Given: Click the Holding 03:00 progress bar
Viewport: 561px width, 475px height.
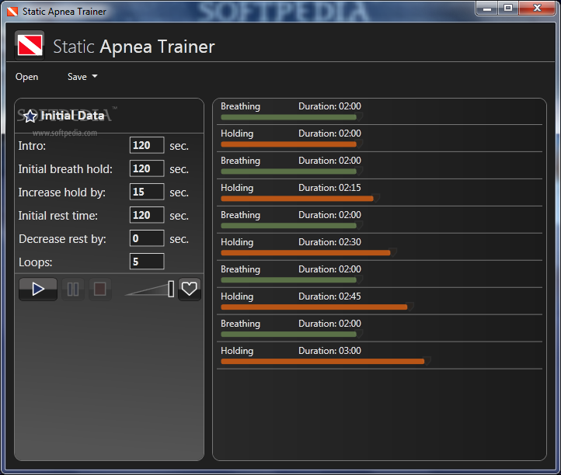Looking at the screenshot, I should click(322, 362).
